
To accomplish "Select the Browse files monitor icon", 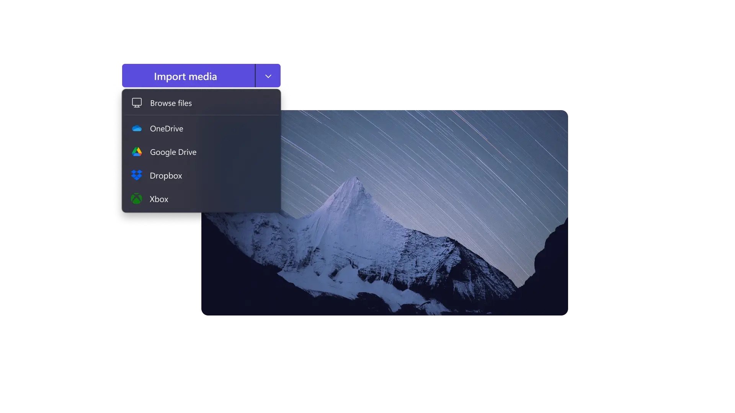I will click(137, 102).
